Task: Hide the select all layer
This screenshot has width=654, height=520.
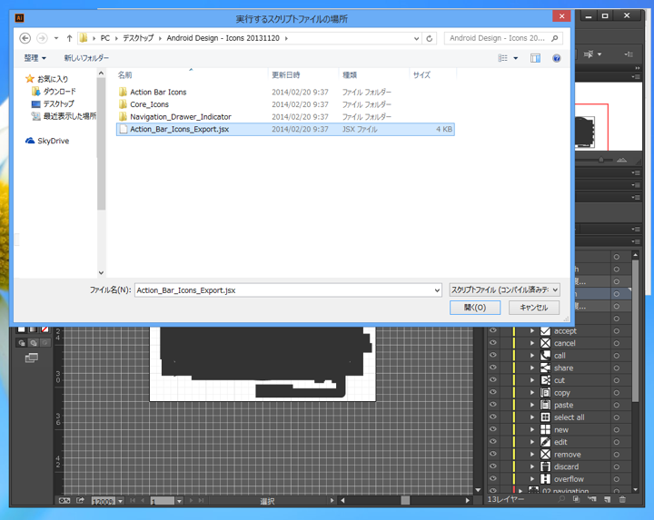Action: click(493, 417)
